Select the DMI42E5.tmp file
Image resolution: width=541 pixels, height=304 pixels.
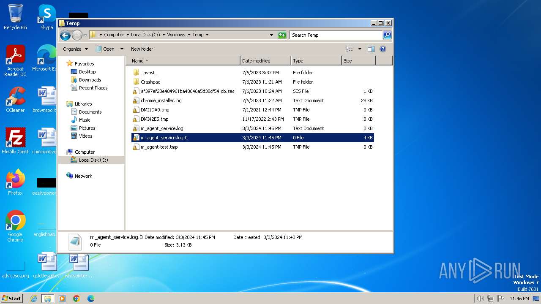(253, 119)
